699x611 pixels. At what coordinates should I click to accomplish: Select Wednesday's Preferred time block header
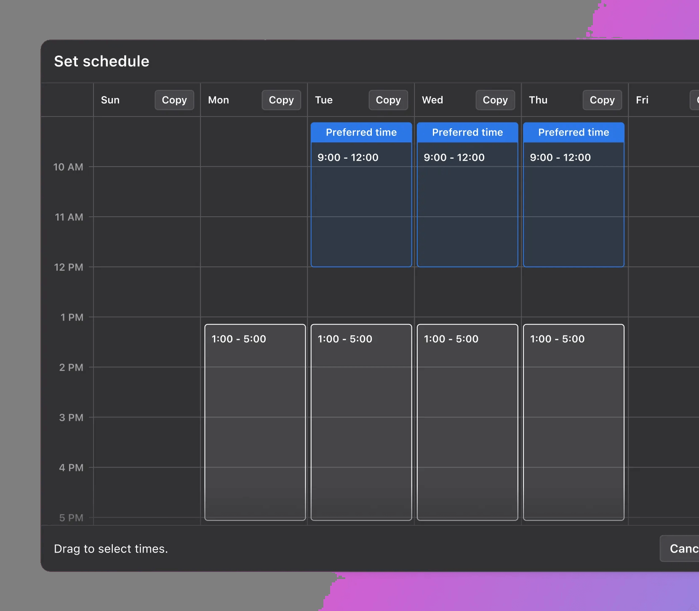click(467, 133)
